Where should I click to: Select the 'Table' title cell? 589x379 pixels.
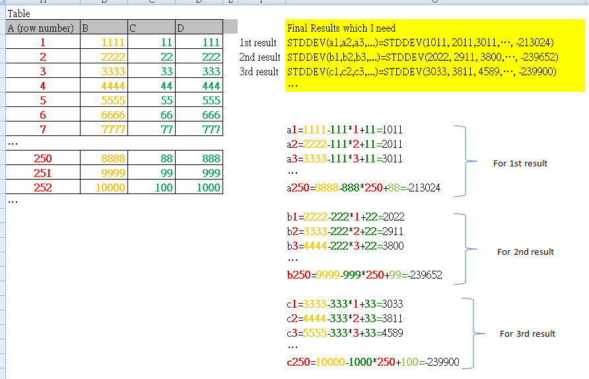coord(19,13)
